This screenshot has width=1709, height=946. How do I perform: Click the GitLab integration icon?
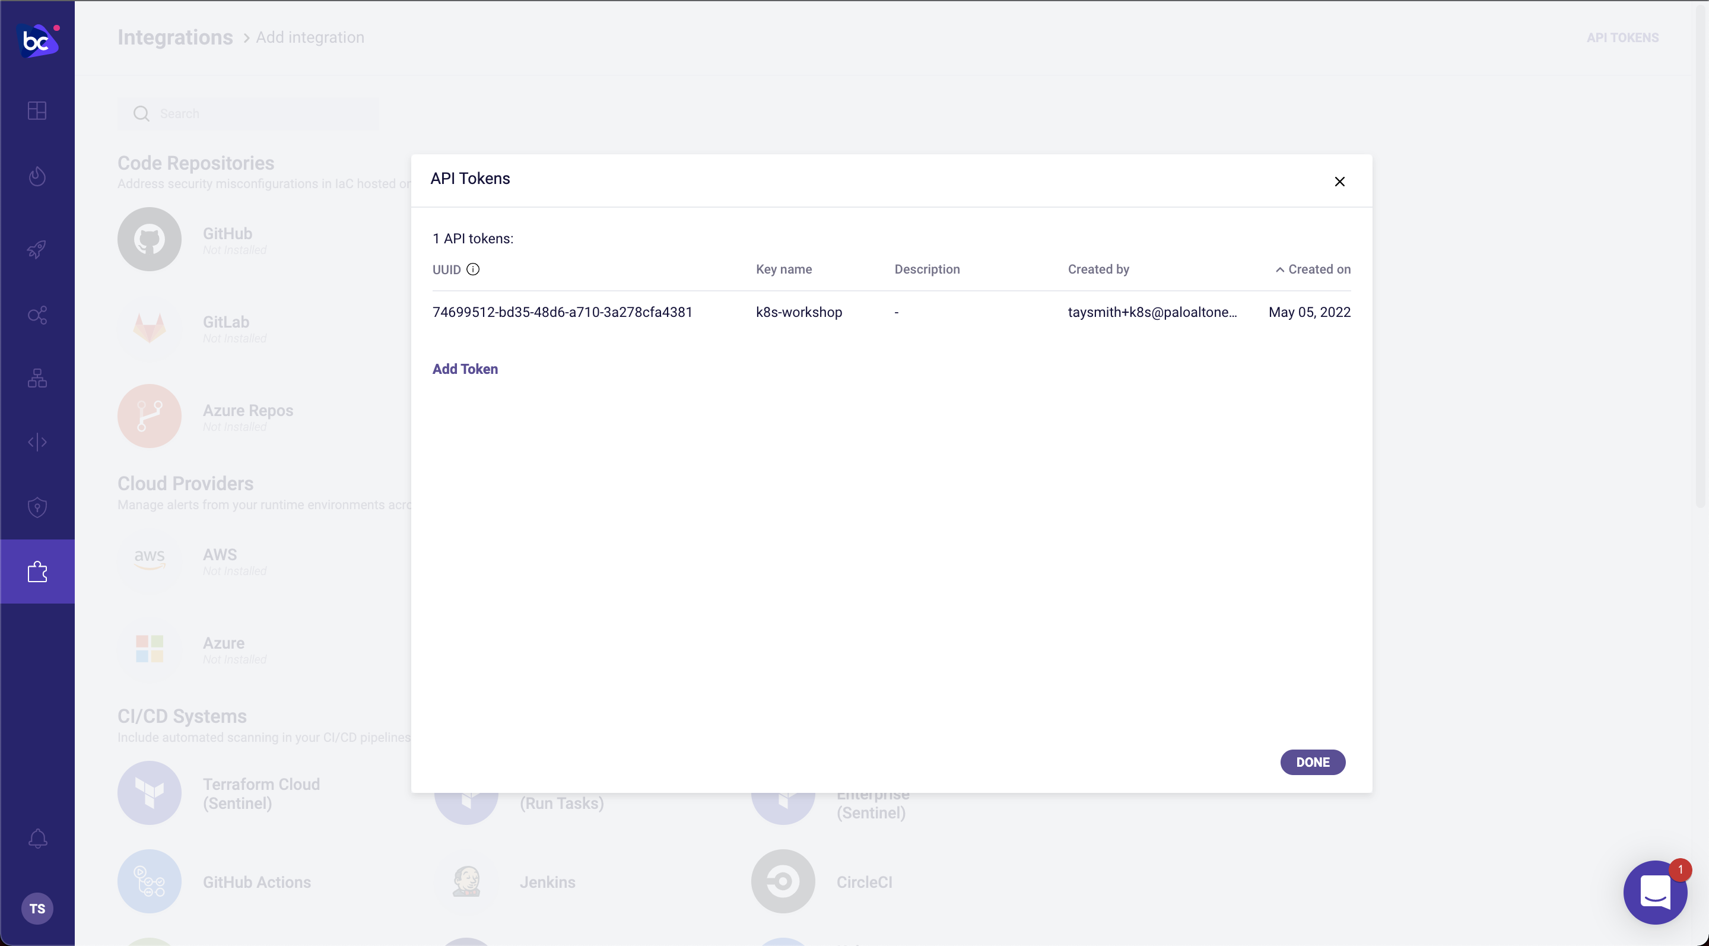[x=150, y=328]
